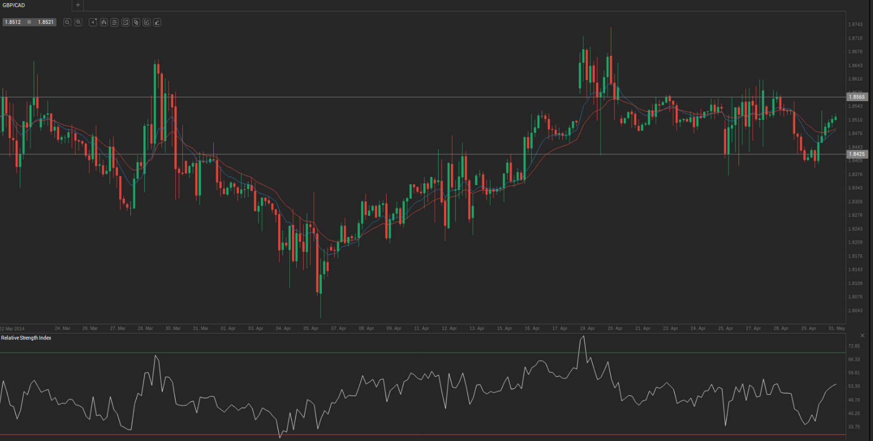Image resolution: width=873 pixels, height=441 pixels.
Task: Click the 19. Apr date on time axis
Action: pos(587,328)
